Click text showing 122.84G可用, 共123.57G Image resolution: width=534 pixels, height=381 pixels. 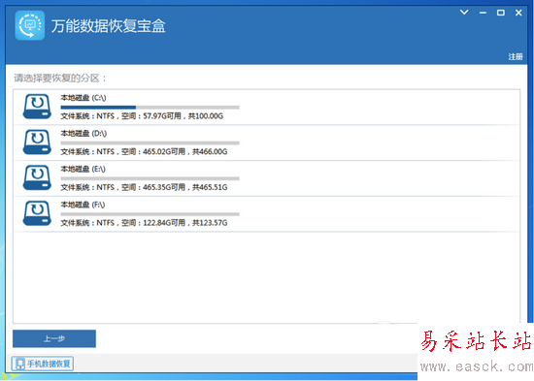click(x=184, y=223)
